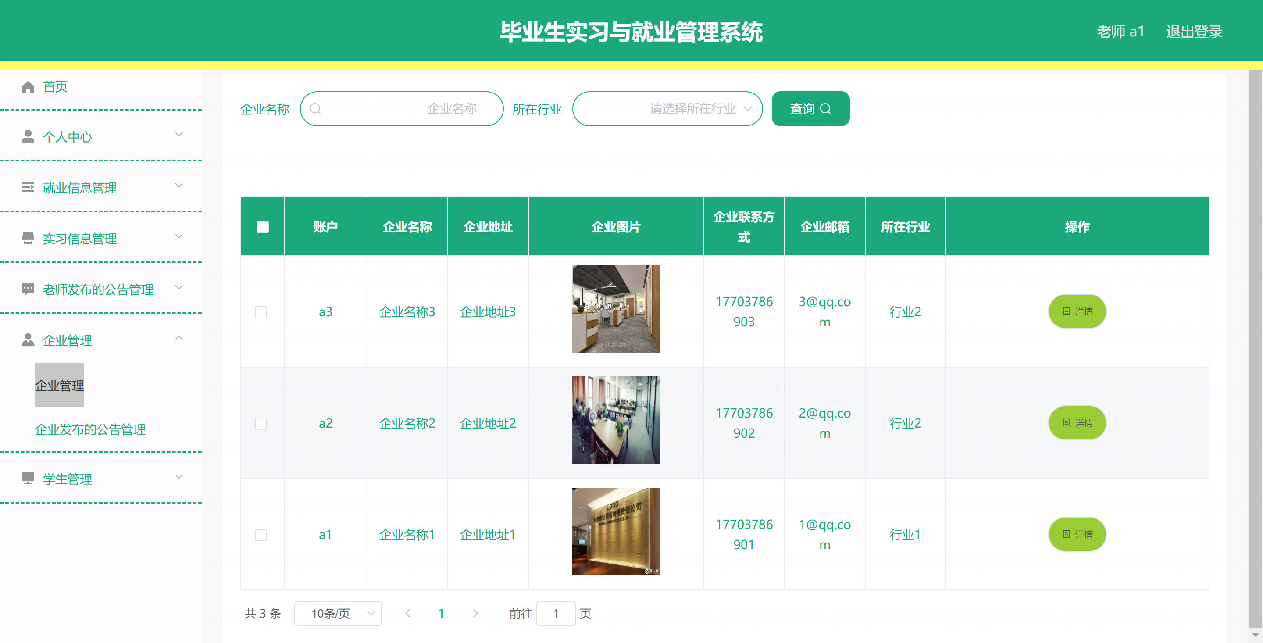Click the search magnifier icon in 企业名称 field
The height and width of the screenshot is (643, 1263).
pyautogui.click(x=315, y=109)
